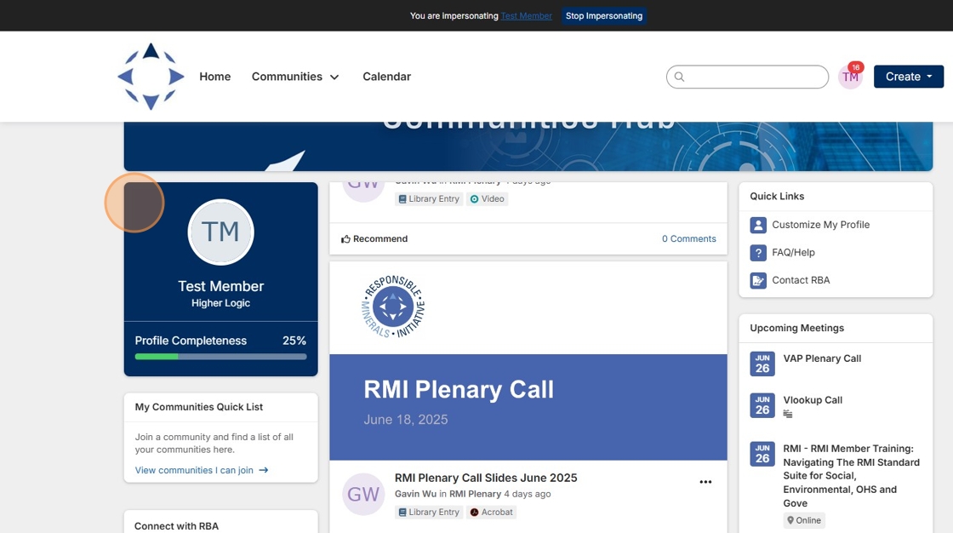Open Contact RBA quick link
Image resolution: width=953 pixels, height=533 pixels.
pos(801,280)
